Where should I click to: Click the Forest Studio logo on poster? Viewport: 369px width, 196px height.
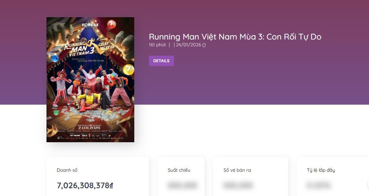(x=90, y=25)
